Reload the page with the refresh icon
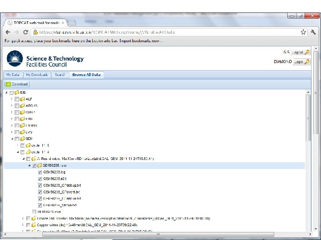321x240 pixels. [x=25, y=32]
